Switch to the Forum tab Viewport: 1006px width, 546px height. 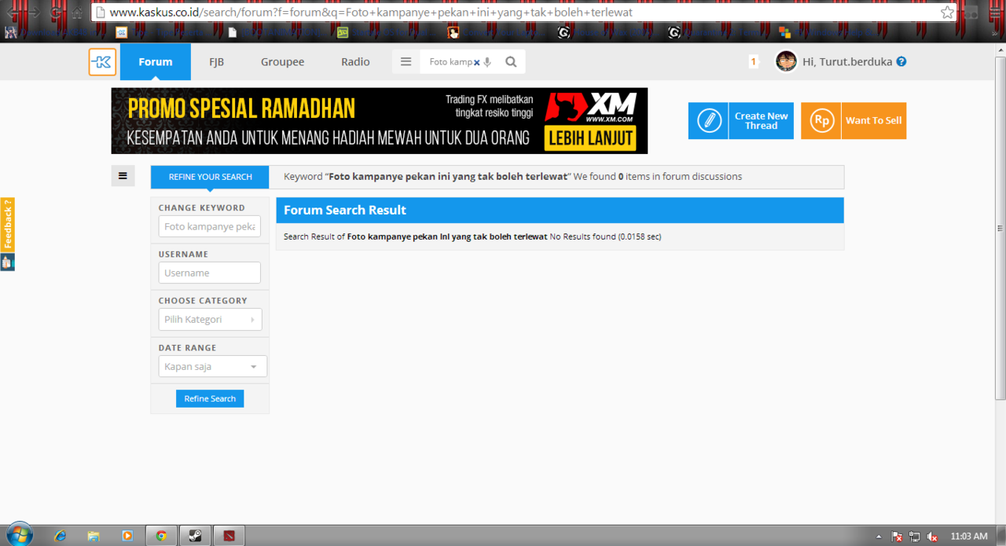pyautogui.click(x=156, y=62)
